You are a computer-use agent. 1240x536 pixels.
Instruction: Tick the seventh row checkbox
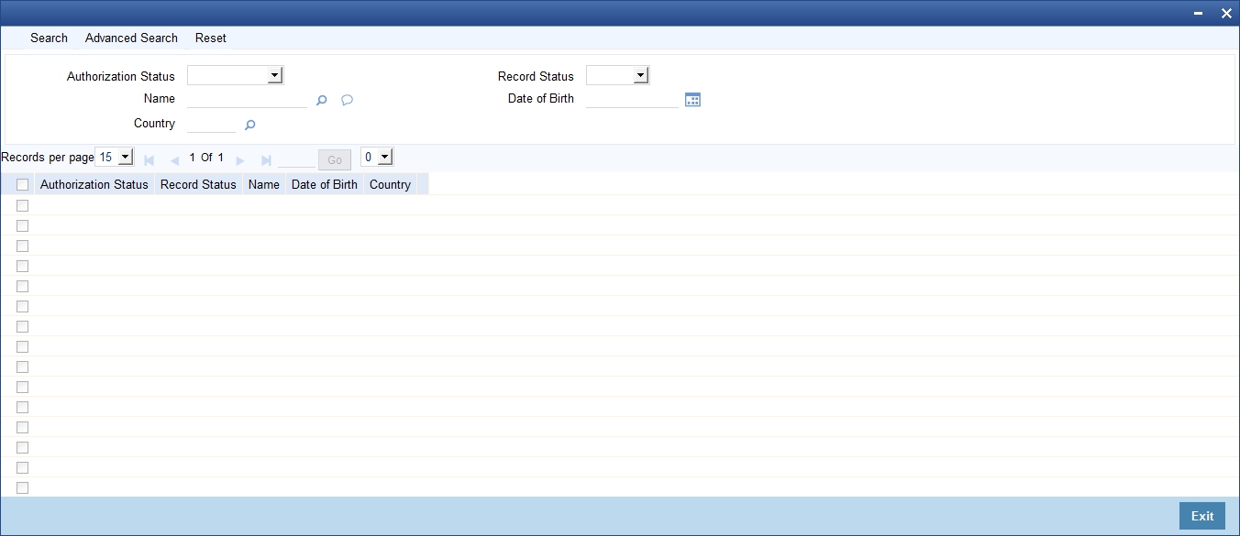tap(22, 326)
